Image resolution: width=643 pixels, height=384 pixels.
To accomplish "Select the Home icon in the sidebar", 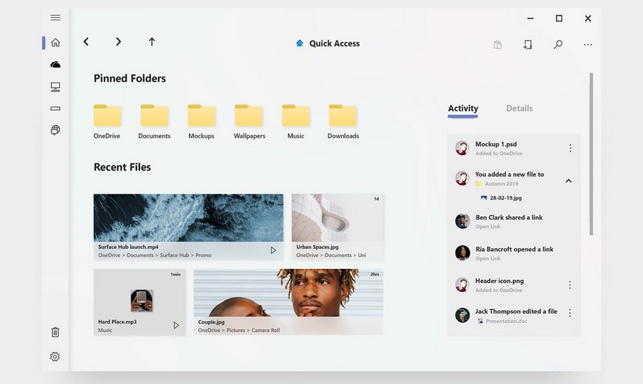I will [55, 42].
